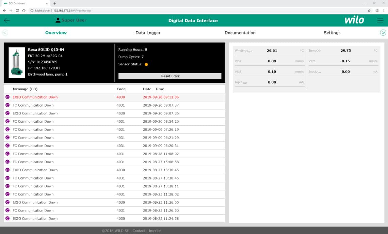Switch to the Overview tab
The height and width of the screenshot is (234, 388).
click(x=56, y=33)
